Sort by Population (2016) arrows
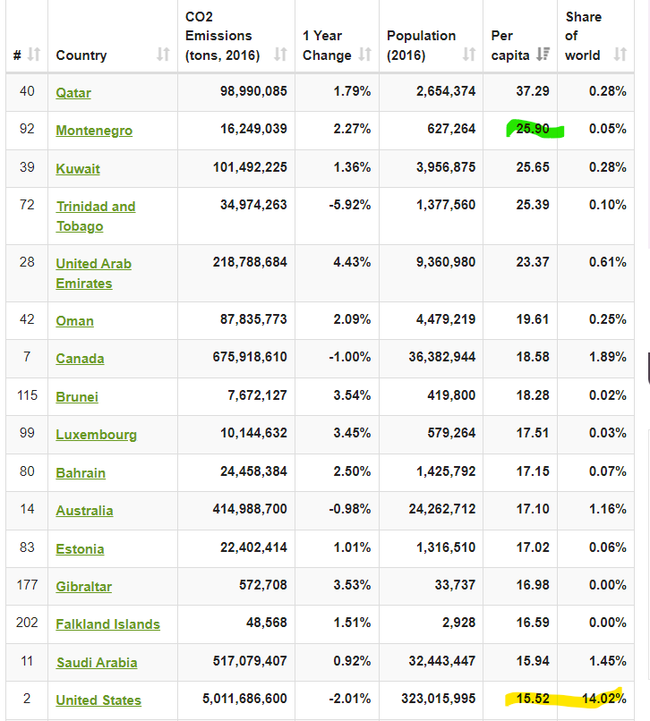650x721 pixels. click(x=468, y=55)
